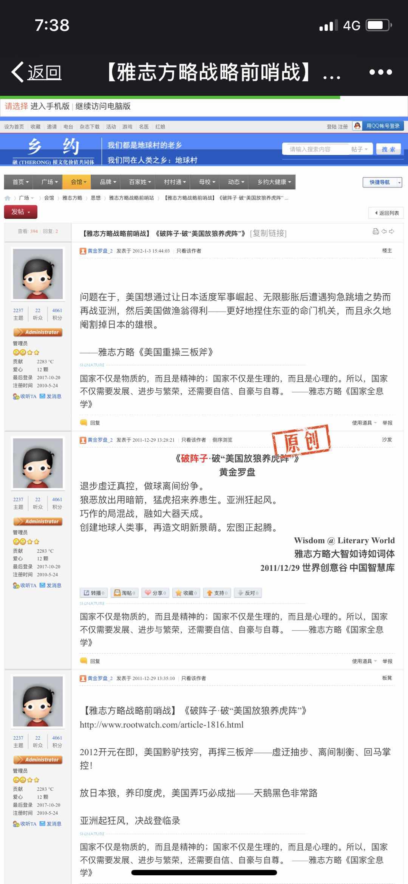Open the 会馆 navigation tab
The height and width of the screenshot is (884, 408).
coord(78,182)
